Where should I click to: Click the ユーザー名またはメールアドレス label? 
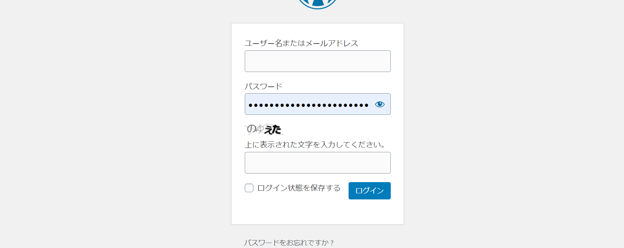(301, 44)
